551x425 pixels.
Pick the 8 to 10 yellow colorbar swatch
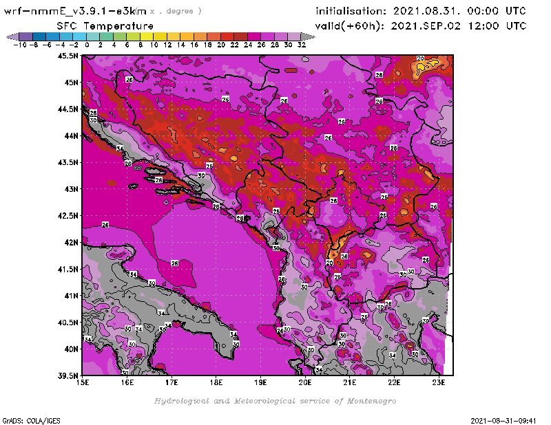(x=147, y=36)
